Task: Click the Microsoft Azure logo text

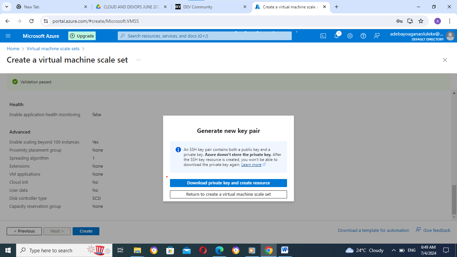Action: 41,36
